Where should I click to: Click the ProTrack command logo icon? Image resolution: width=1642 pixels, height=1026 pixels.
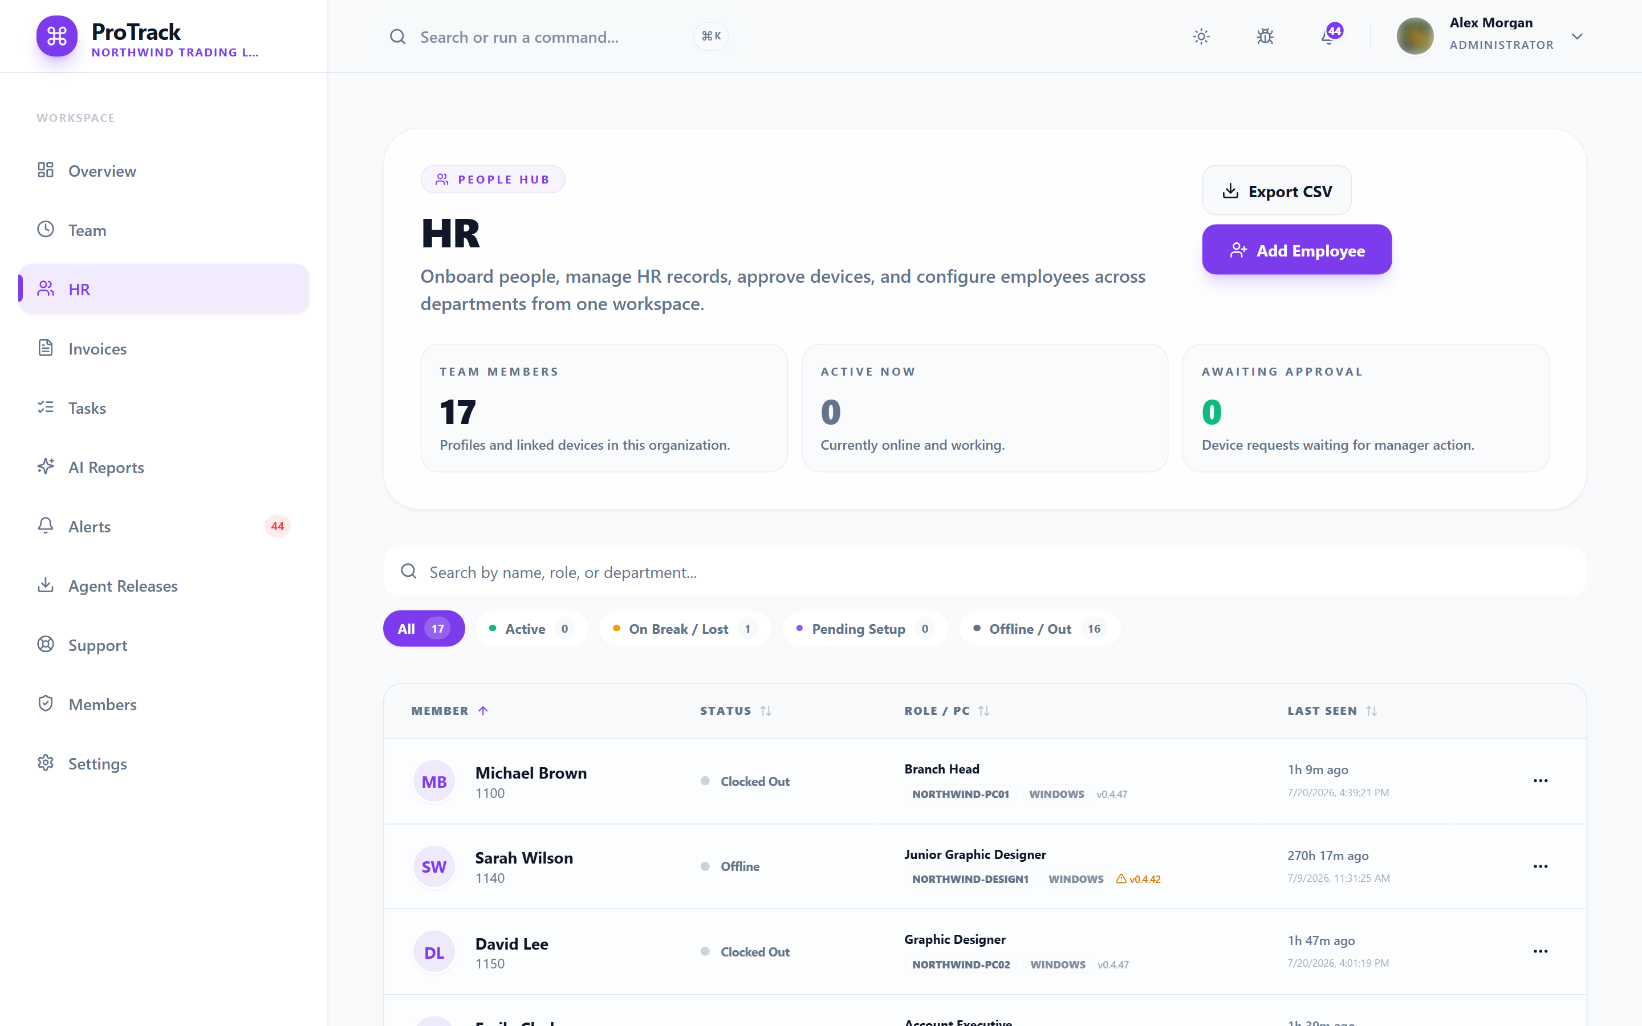click(56, 36)
